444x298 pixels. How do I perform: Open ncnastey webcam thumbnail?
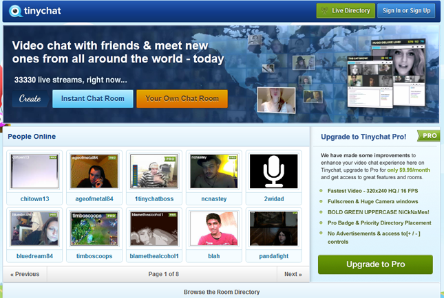[213, 171]
